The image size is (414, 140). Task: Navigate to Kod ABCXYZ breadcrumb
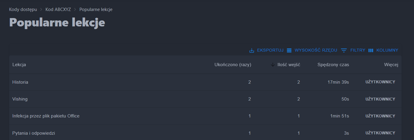58,9
